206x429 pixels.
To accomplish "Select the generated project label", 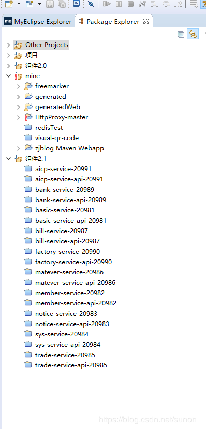I will click(51, 97).
